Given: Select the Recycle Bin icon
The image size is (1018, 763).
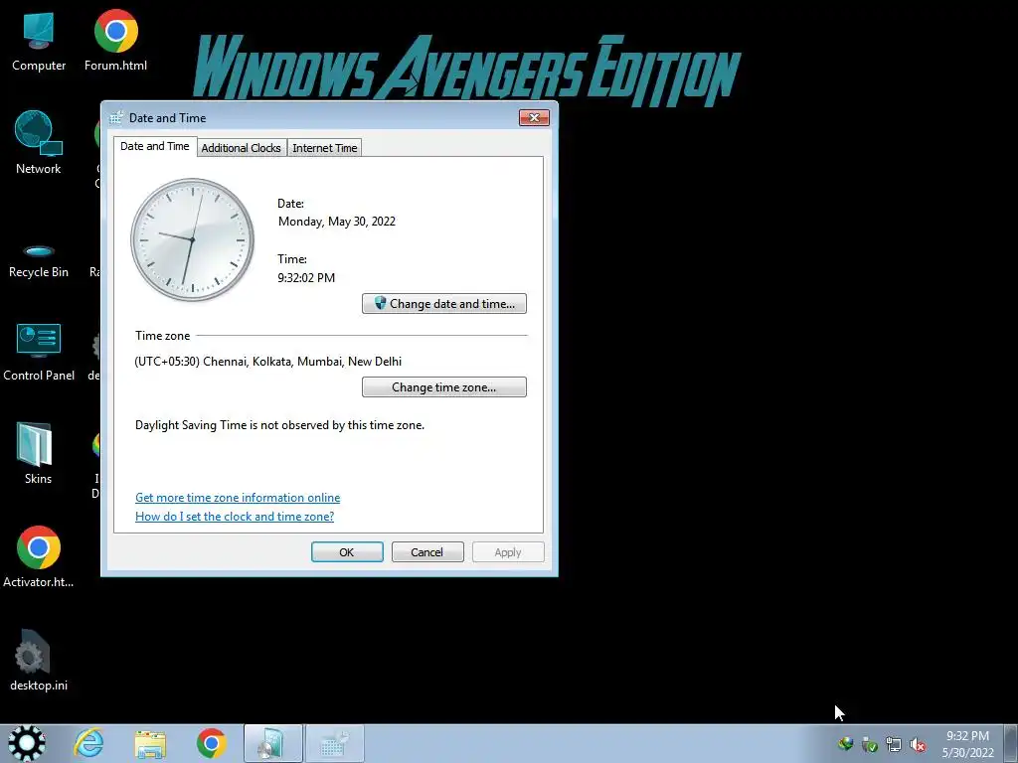Looking at the screenshot, I should click(39, 261).
